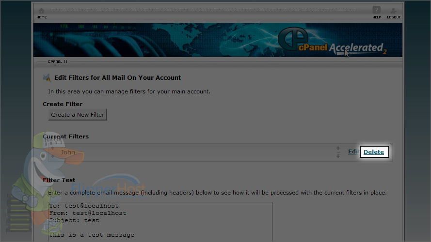Click the LOGOUT label in navigation
The width and height of the screenshot is (431, 242).
coord(394,17)
